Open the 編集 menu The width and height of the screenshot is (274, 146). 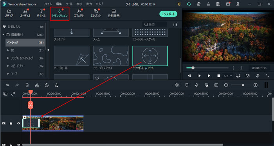click(x=59, y=4)
